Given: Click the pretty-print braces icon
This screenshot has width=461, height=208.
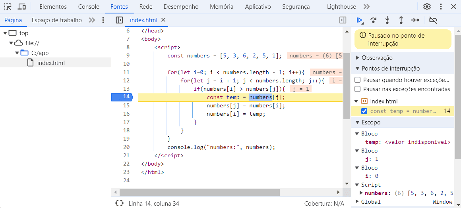Looking at the screenshot, I should pyautogui.click(x=119, y=203).
